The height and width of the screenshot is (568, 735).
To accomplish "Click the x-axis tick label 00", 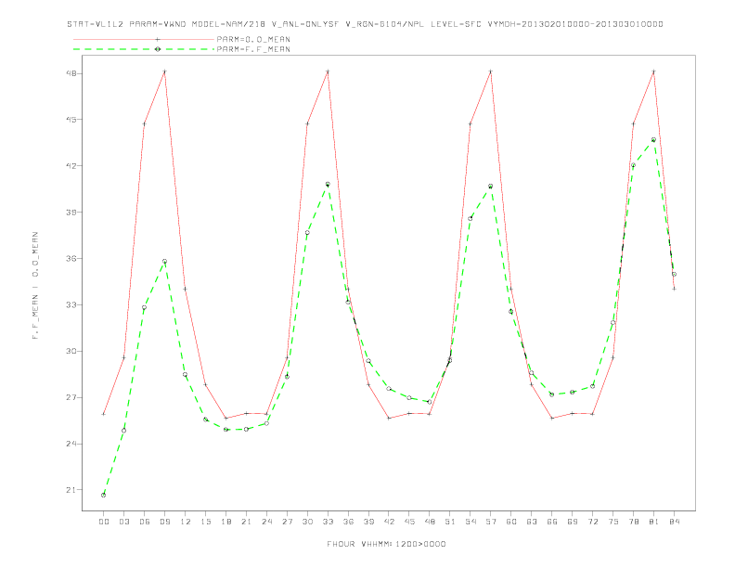I will (x=104, y=522).
